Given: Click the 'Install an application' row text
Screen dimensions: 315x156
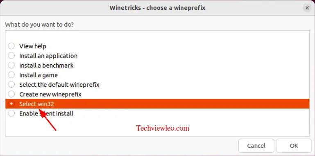Looking at the screenshot, I should click(x=48, y=56).
